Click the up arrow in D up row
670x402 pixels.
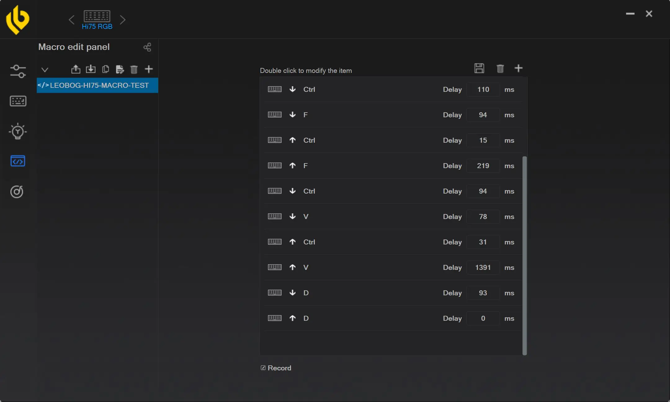pos(293,318)
